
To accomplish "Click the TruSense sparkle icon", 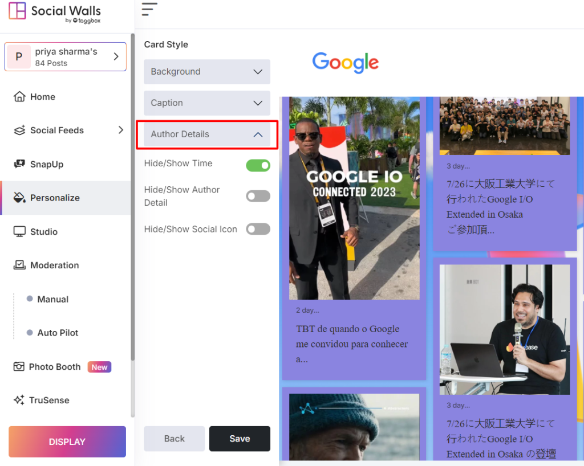I will [19, 400].
